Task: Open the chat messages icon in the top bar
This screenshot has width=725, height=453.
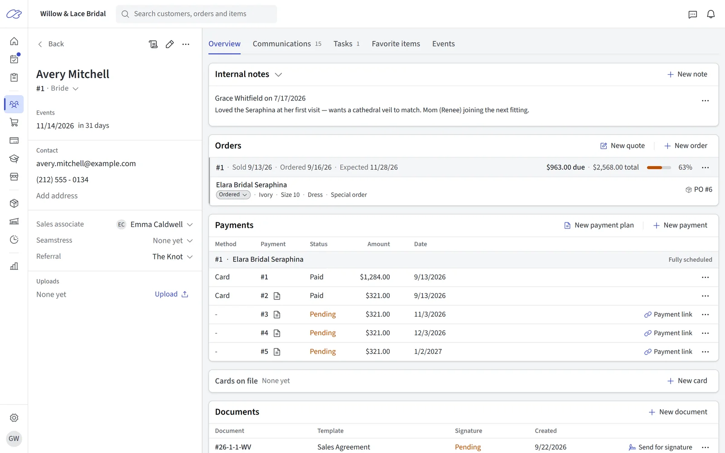Action: click(x=693, y=14)
